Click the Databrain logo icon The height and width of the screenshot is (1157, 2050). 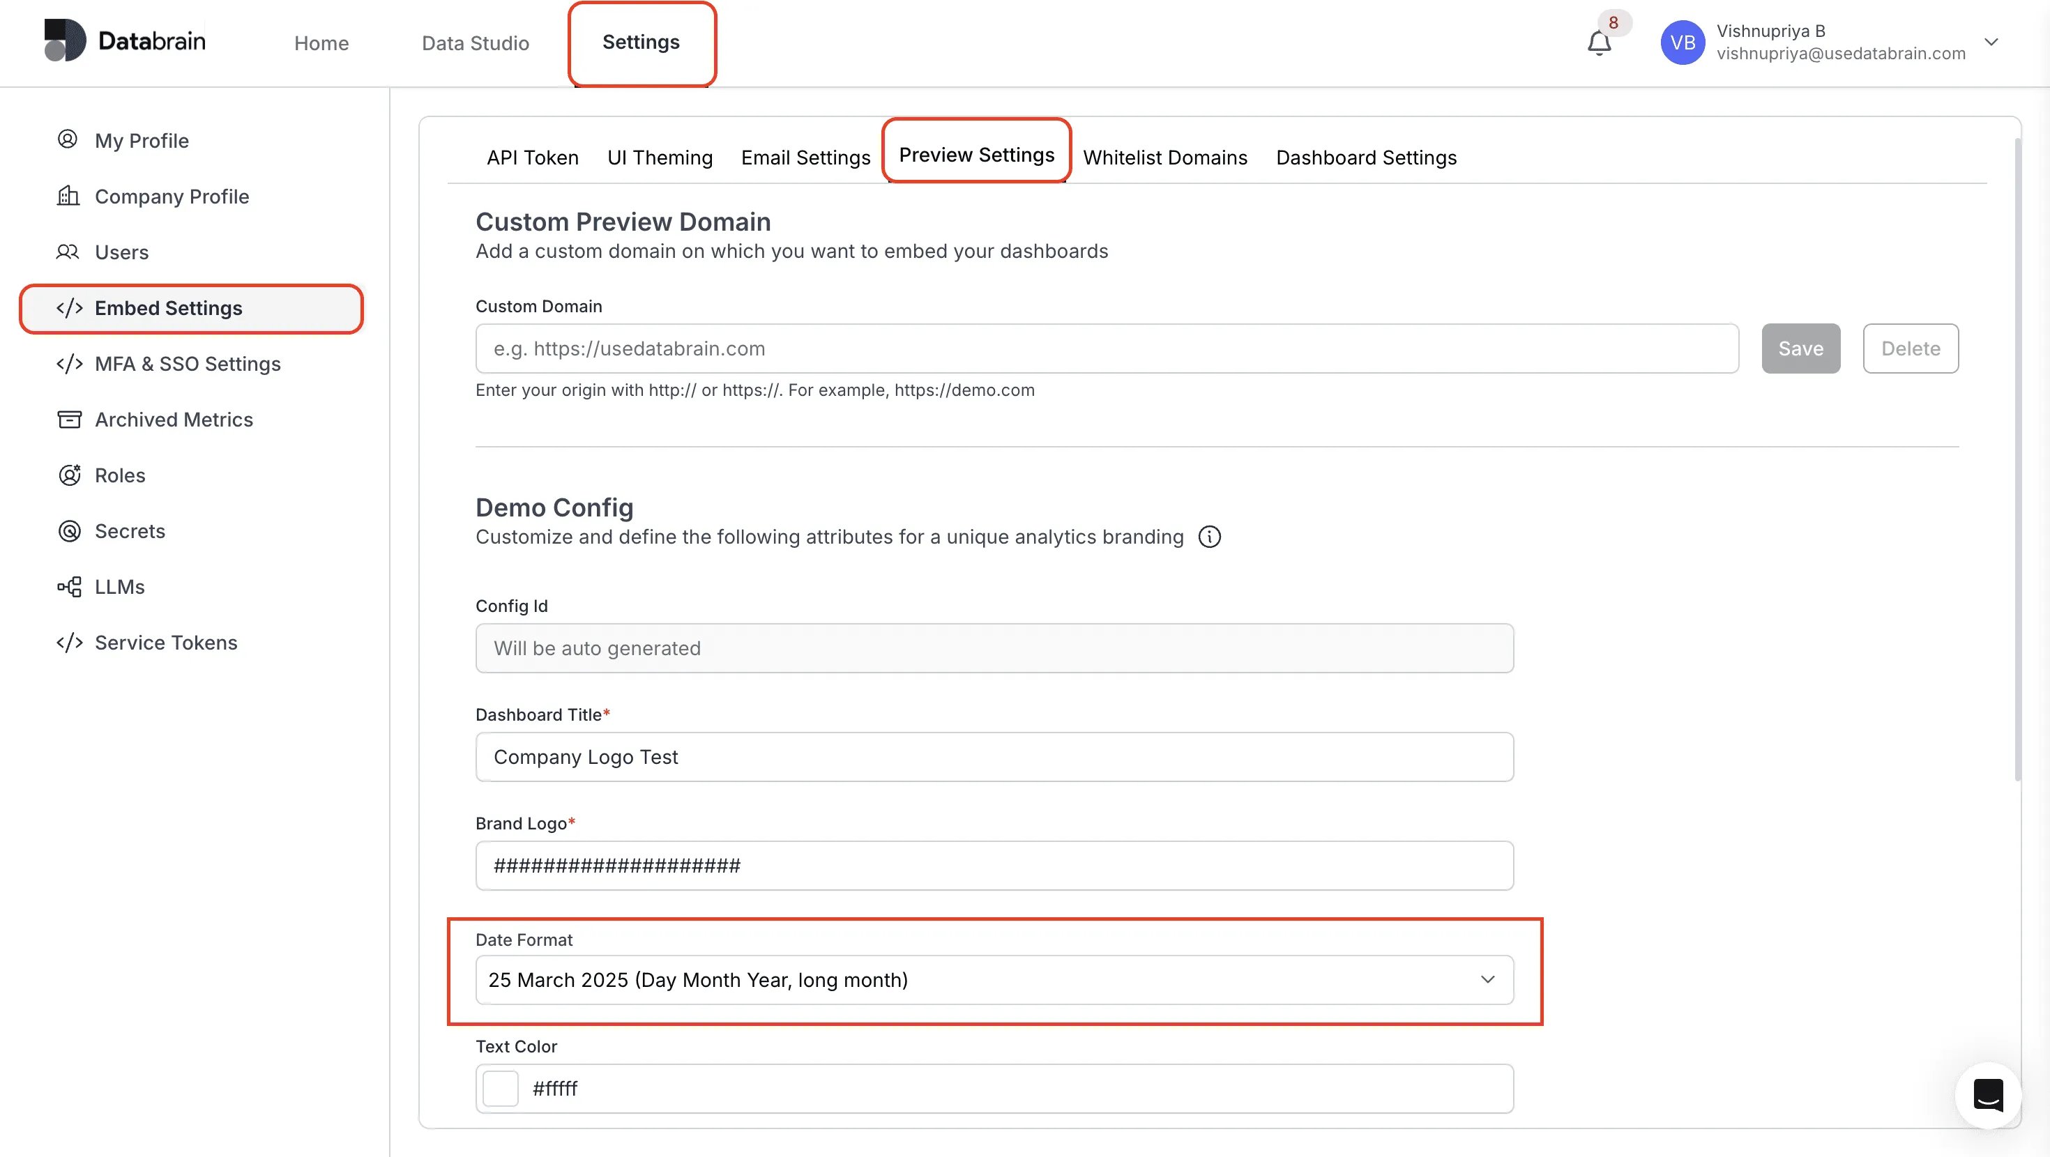click(64, 40)
